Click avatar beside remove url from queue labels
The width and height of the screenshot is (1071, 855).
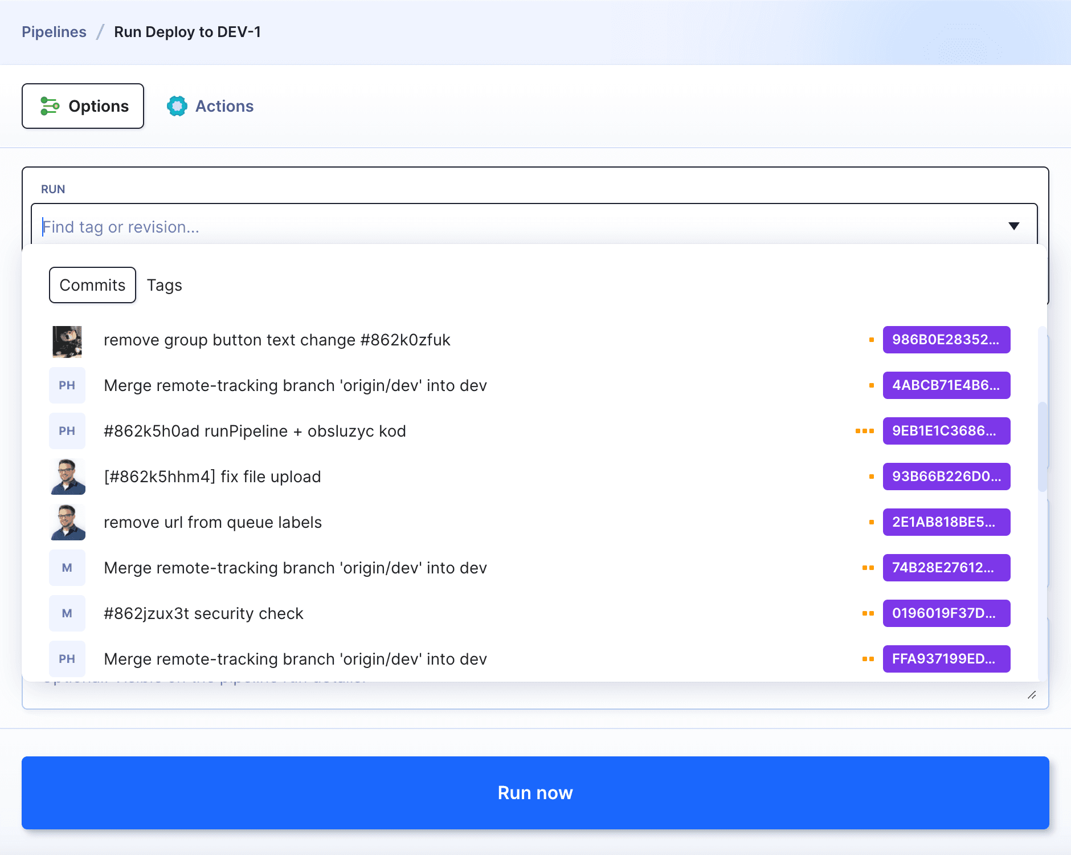coord(67,522)
